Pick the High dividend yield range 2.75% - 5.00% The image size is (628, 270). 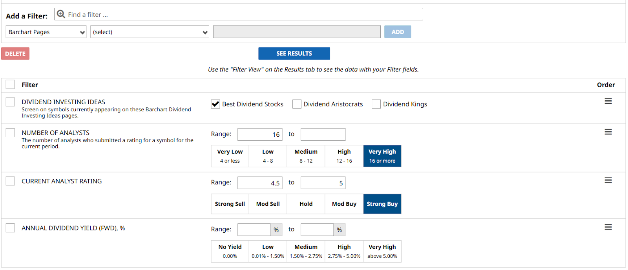(344, 251)
